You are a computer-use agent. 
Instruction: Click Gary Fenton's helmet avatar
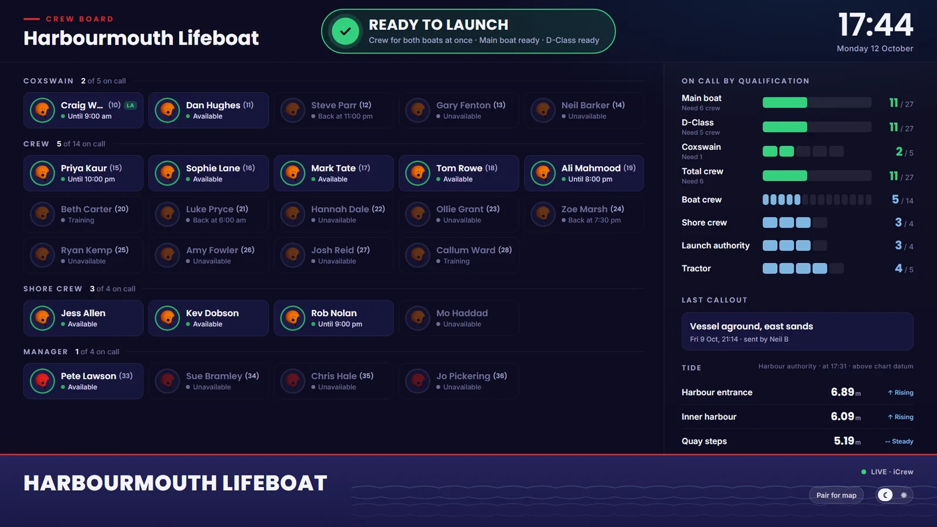coord(418,110)
